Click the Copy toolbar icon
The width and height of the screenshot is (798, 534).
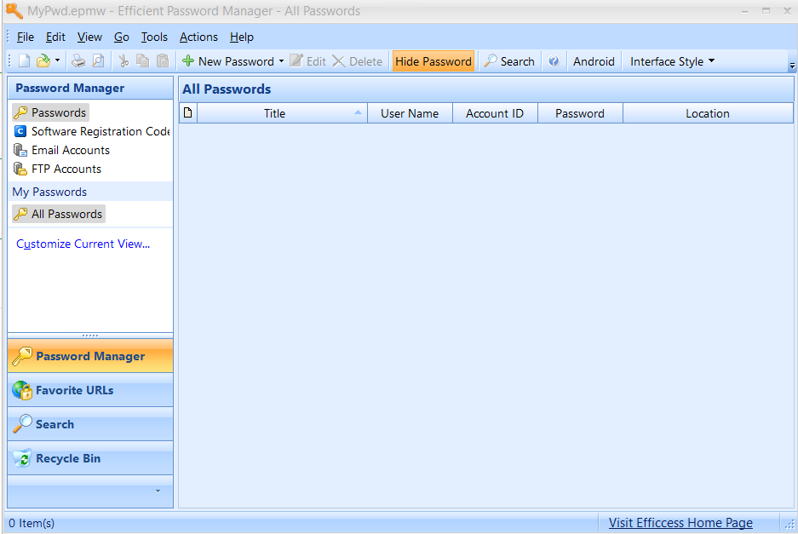pos(143,61)
